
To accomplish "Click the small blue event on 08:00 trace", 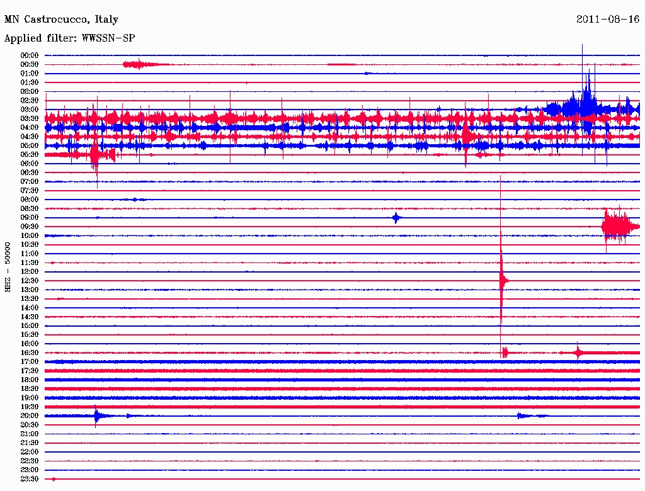I will coord(135,200).
